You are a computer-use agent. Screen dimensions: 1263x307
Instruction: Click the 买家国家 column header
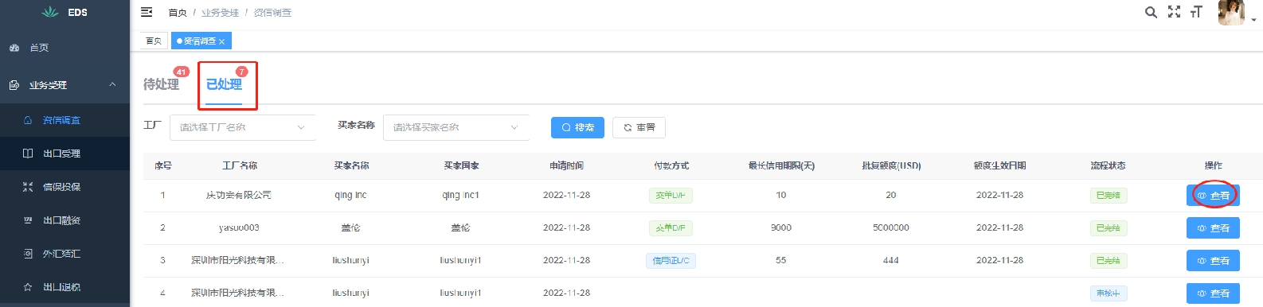click(461, 165)
